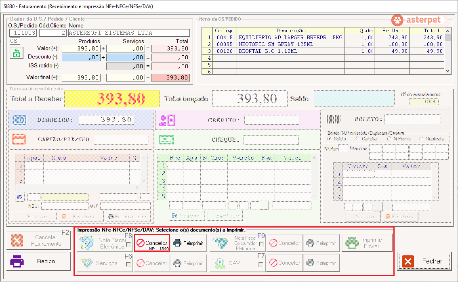Click the green Cheque icon
This screenshot has width=458, height=282.
166,140
